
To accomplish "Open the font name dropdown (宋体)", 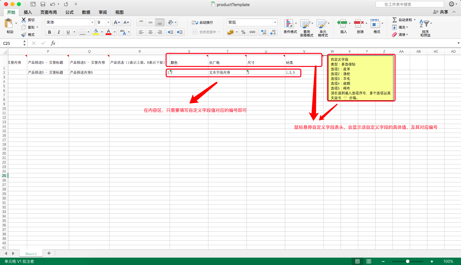I will pyautogui.click(x=92, y=22).
